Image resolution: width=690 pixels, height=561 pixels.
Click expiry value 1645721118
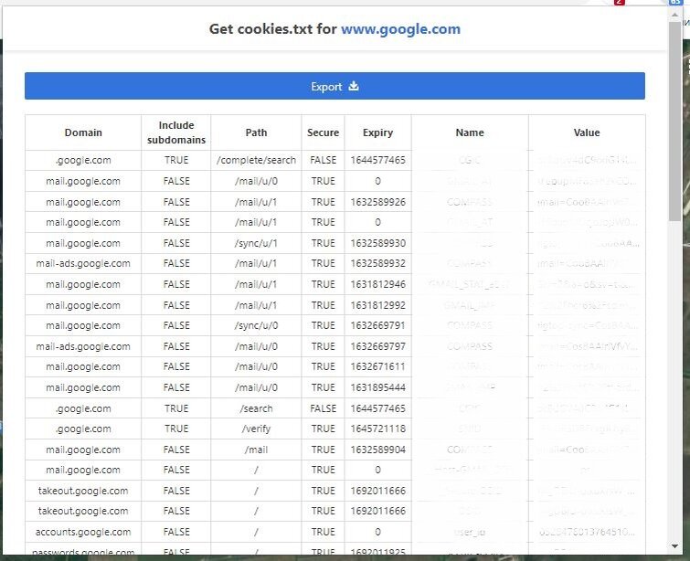pyautogui.click(x=377, y=429)
